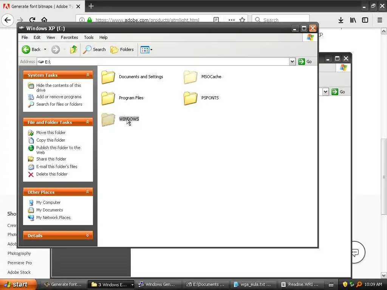The width and height of the screenshot is (387, 290).
Task: Click the chat bubble icon on the Adobe page
Action: 355,252
